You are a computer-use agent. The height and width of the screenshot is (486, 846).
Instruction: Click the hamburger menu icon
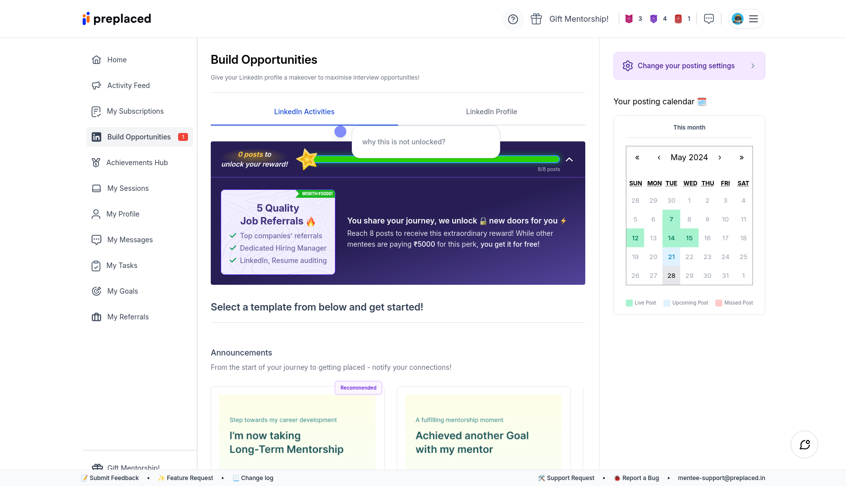tap(753, 19)
